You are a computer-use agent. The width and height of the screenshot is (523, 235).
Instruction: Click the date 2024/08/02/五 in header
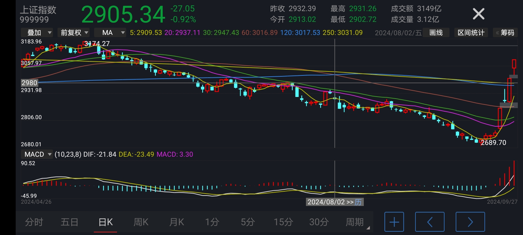tap(398, 33)
